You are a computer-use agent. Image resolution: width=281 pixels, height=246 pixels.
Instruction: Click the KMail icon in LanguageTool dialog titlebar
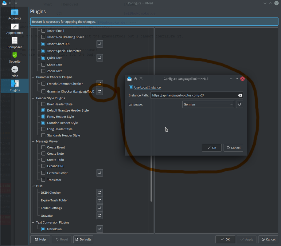tap(129, 79)
